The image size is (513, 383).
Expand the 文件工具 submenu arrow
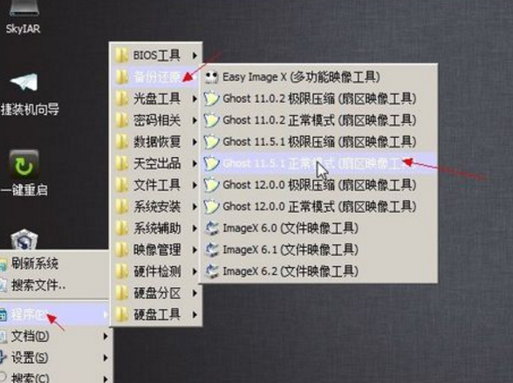195,185
